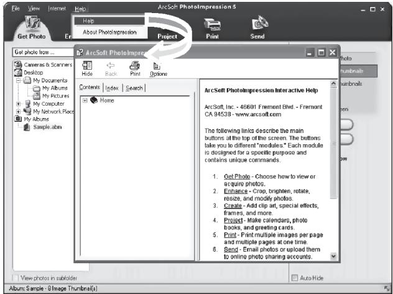Screen dimensions: 393x294
Task: Open the Project module tab
Action: (x=167, y=36)
